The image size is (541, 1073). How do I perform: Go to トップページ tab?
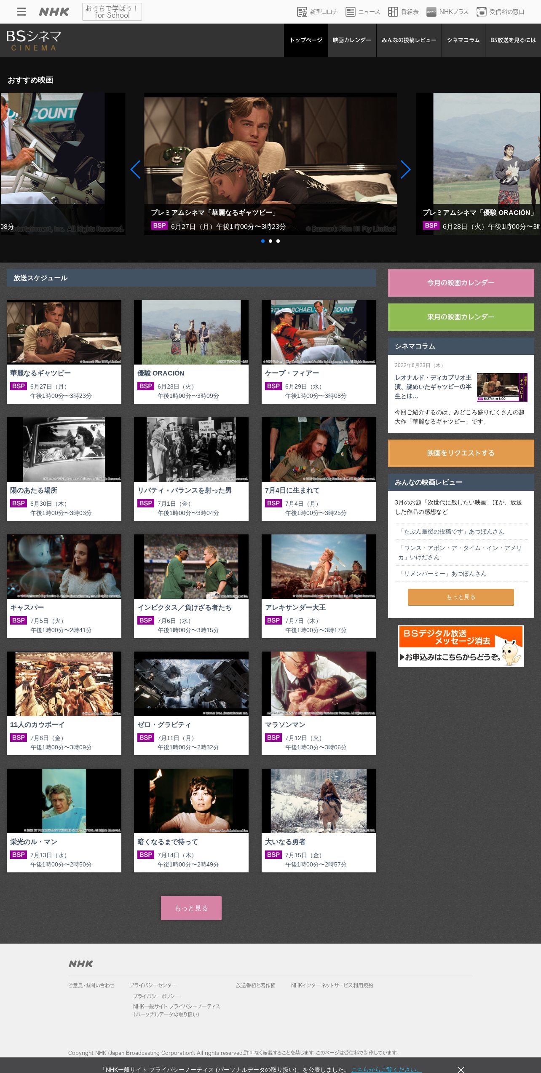click(x=306, y=40)
